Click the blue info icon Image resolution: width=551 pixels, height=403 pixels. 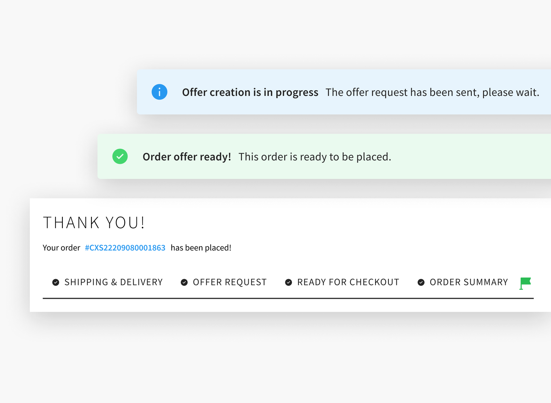tap(159, 92)
